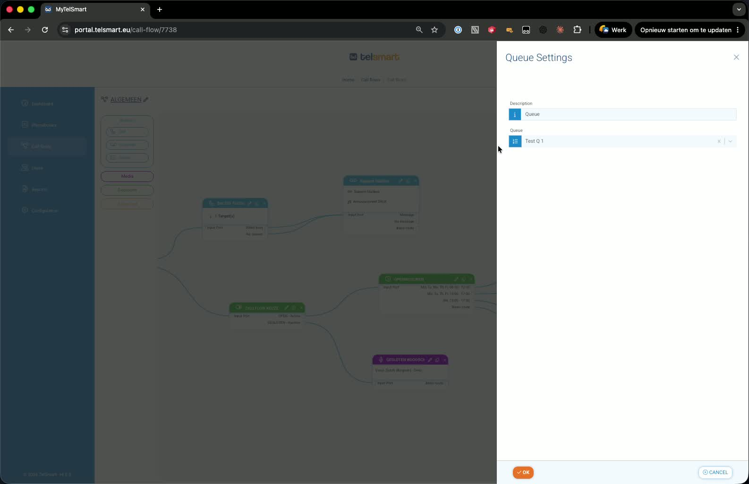Click the browser forward arrow
The image size is (749, 484).
coord(28,30)
